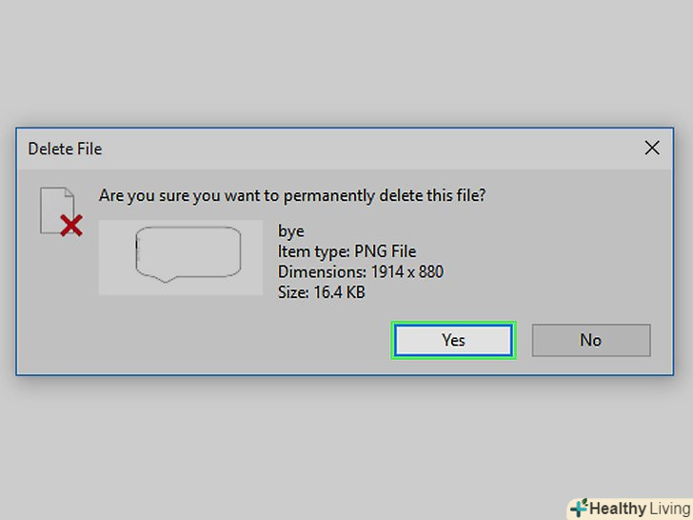Click the document delete warning icon
Screen dimensions: 693x520
(x=59, y=211)
